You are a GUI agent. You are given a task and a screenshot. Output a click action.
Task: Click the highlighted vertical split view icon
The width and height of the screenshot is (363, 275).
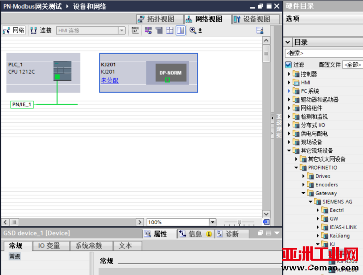coord(181,30)
